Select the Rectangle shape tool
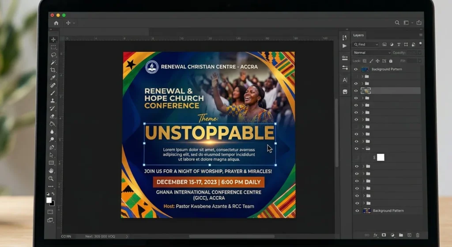 point(51,163)
